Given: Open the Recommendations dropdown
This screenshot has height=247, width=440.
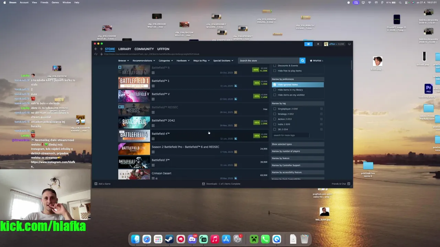Looking at the screenshot, I should coord(144,61).
